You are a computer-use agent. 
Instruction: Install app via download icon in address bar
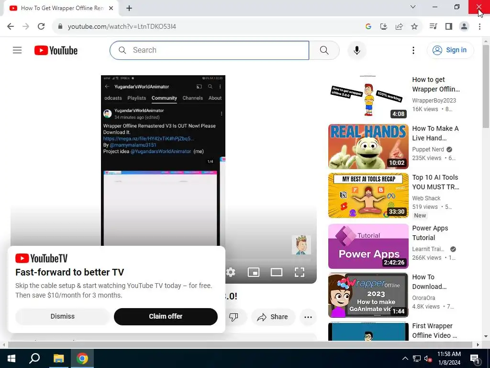(383, 26)
